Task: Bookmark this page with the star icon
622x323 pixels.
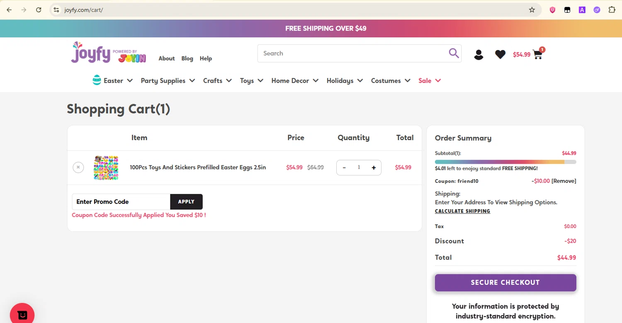Action: coord(532,10)
